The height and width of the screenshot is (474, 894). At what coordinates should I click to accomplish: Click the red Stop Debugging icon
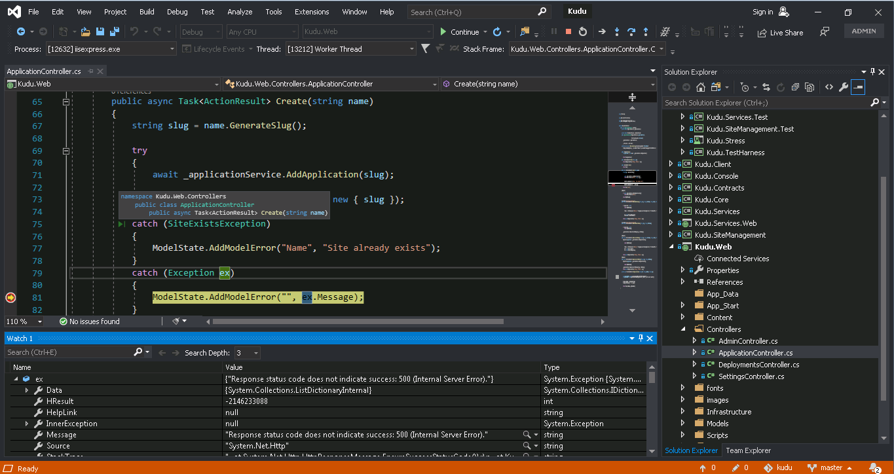tap(568, 31)
